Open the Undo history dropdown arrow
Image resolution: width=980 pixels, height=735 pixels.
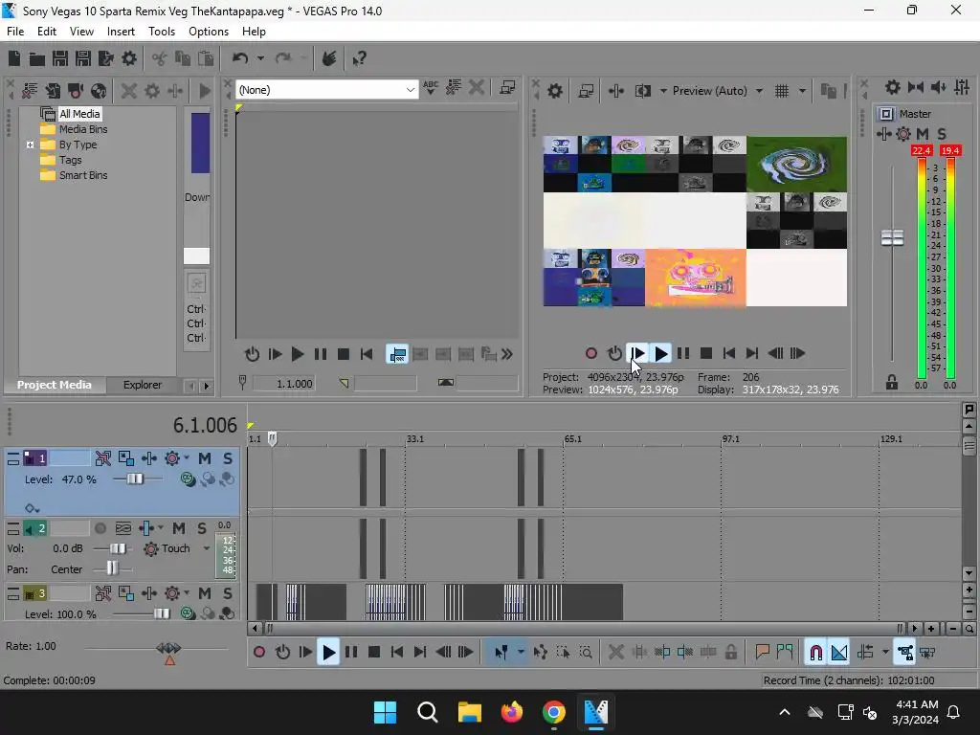[x=260, y=58]
